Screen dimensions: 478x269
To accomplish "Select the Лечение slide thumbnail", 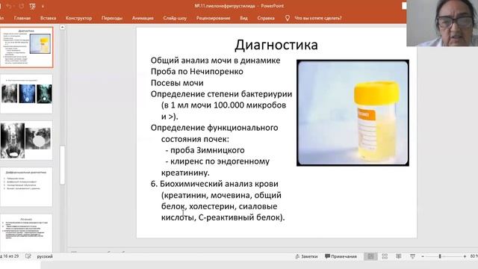I will click(x=27, y=232).
